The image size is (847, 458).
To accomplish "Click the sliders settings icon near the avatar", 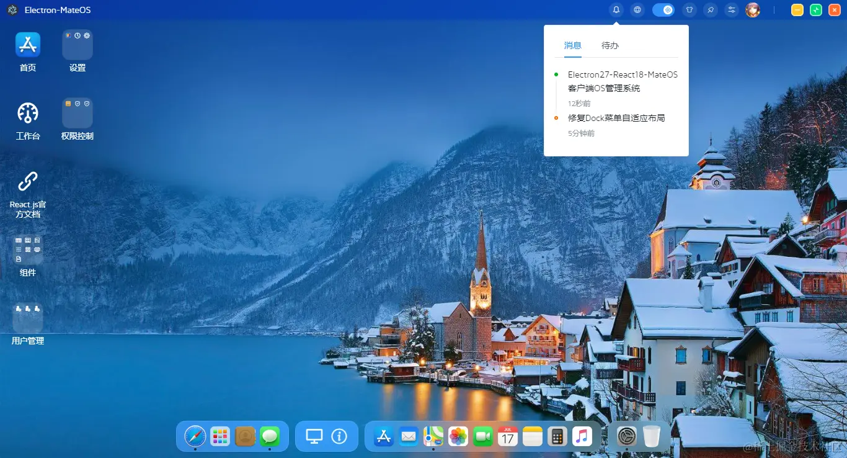I will point(732,10).
